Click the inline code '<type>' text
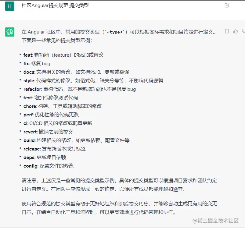Viewport: 245px width, 230px height. click(115, 32)
